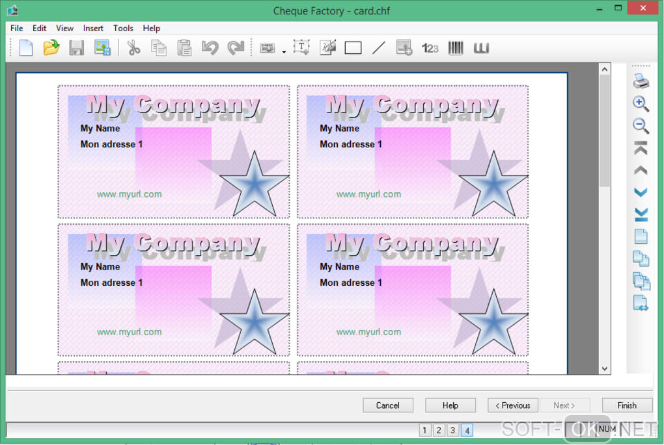
Task: Insert a barcode with the barcode icon
Action: point(456,48)
